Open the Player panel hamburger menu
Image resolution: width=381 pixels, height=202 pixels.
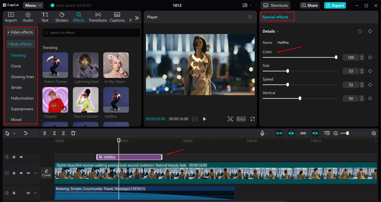tap(250, 17)
